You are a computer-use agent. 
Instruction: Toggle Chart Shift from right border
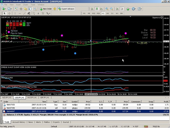(122, 9)
